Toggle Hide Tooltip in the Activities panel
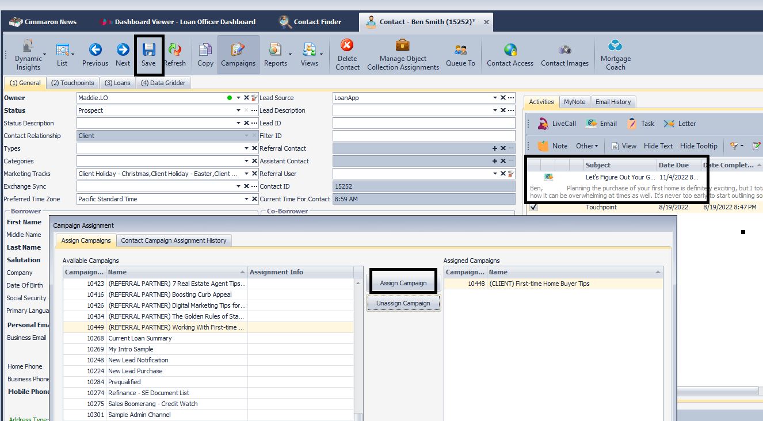This screenshot has width=763, height=421. 699,146
